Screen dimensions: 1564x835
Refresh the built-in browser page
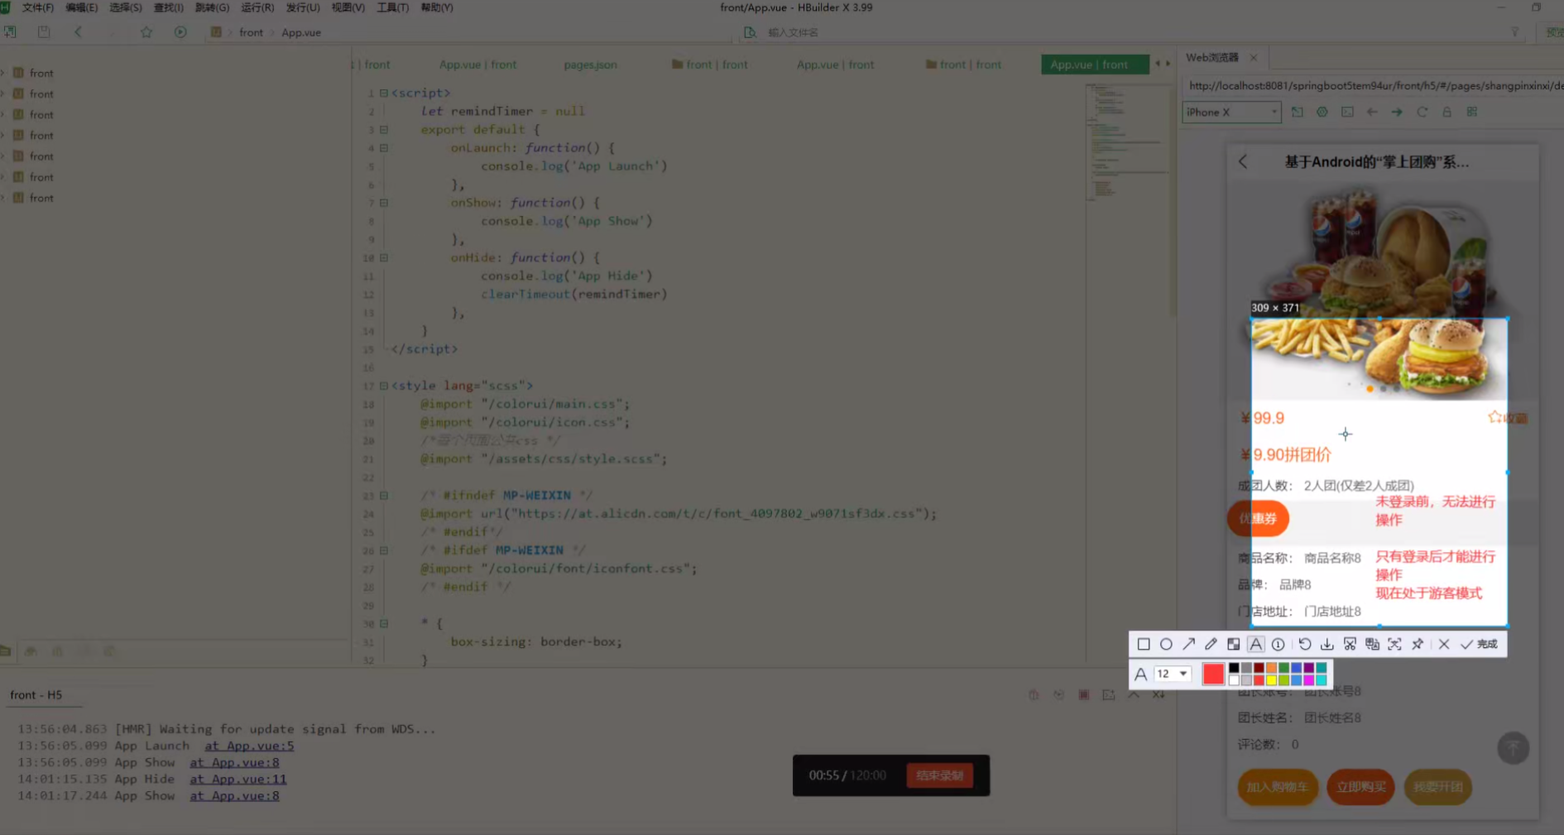(1422, 112)
